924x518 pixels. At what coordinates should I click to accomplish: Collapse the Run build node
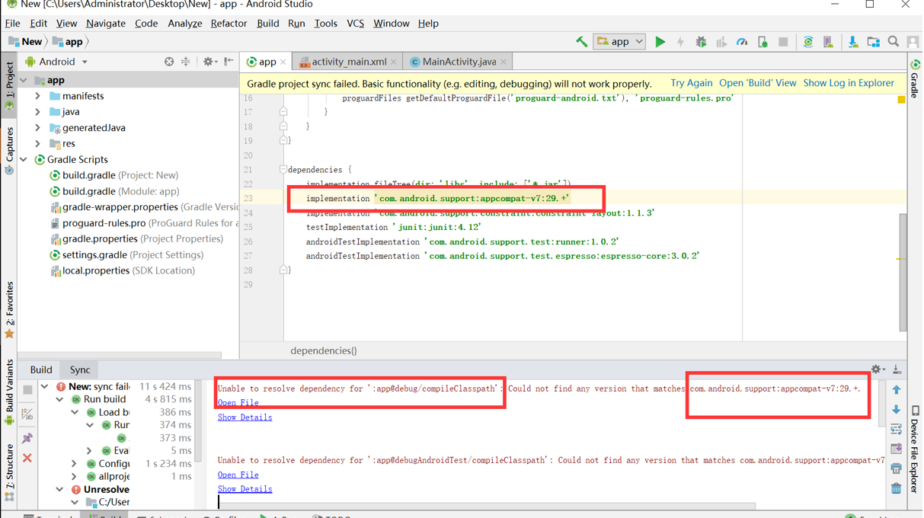(x=59, y=399)
